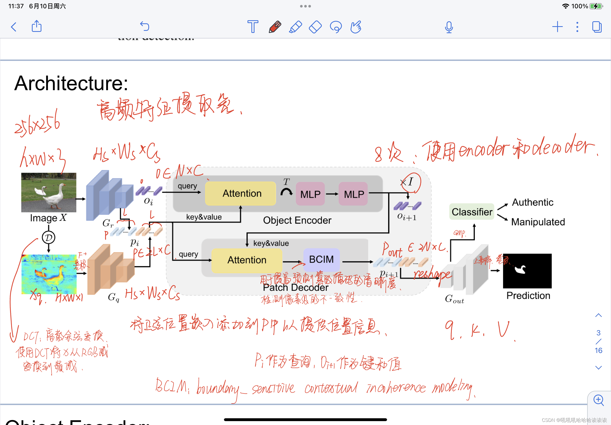Go to next page with down chevron
Image resolution: width=611 pixels, height=425 pixels.
[598, 367]
